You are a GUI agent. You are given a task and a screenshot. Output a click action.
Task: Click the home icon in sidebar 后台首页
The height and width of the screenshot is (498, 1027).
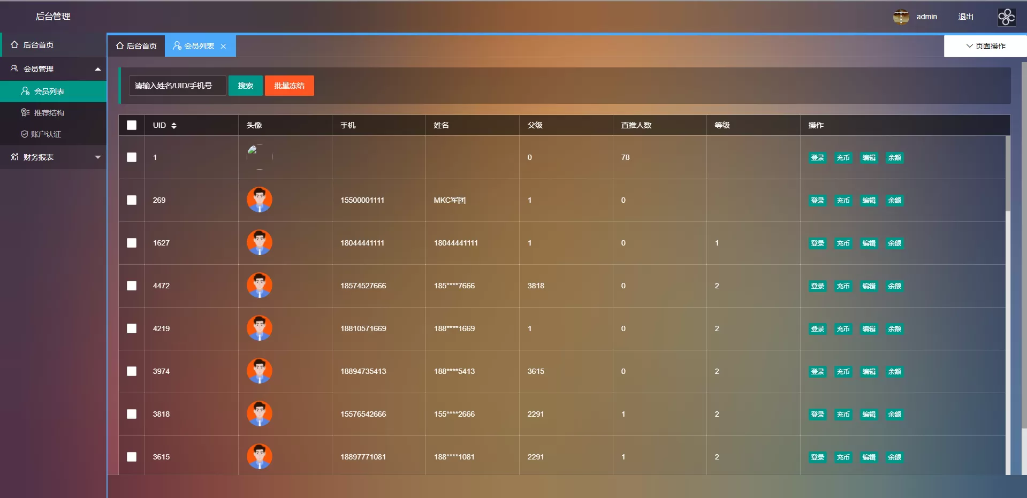14,45
